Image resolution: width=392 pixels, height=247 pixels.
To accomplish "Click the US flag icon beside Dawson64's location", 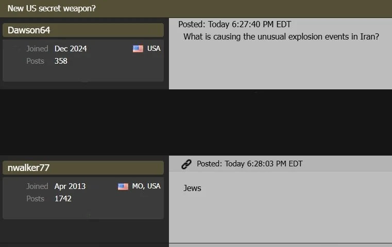I will pyautogui.click(x=138, y=49).
